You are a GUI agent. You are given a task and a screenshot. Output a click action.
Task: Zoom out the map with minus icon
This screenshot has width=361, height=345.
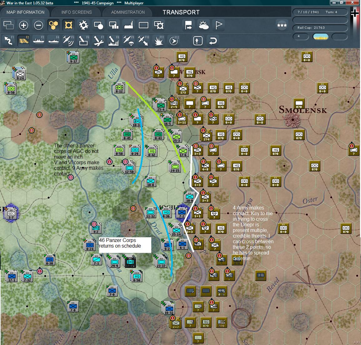pos(38,25)
